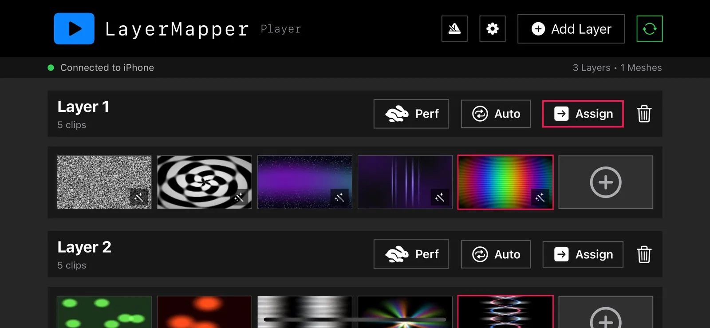710x328 pixels.
Task: Click the horizontal scroll indicator bar
Action: point(355,319)
